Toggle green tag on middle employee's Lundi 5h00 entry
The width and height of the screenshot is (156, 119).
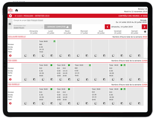51,65
